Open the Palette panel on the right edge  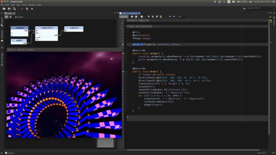point(274,21)
